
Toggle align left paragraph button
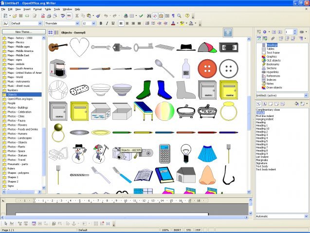pyautogui.click(x=121, y=23)
